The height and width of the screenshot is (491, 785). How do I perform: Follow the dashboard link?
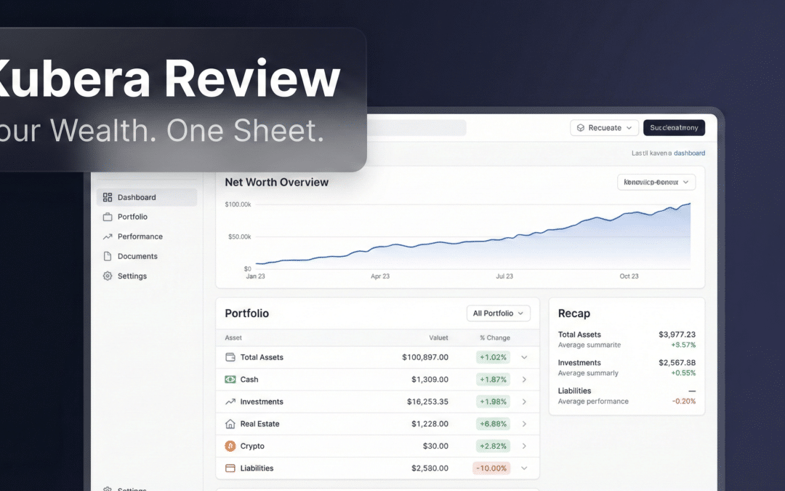click(x=689, y=153)
